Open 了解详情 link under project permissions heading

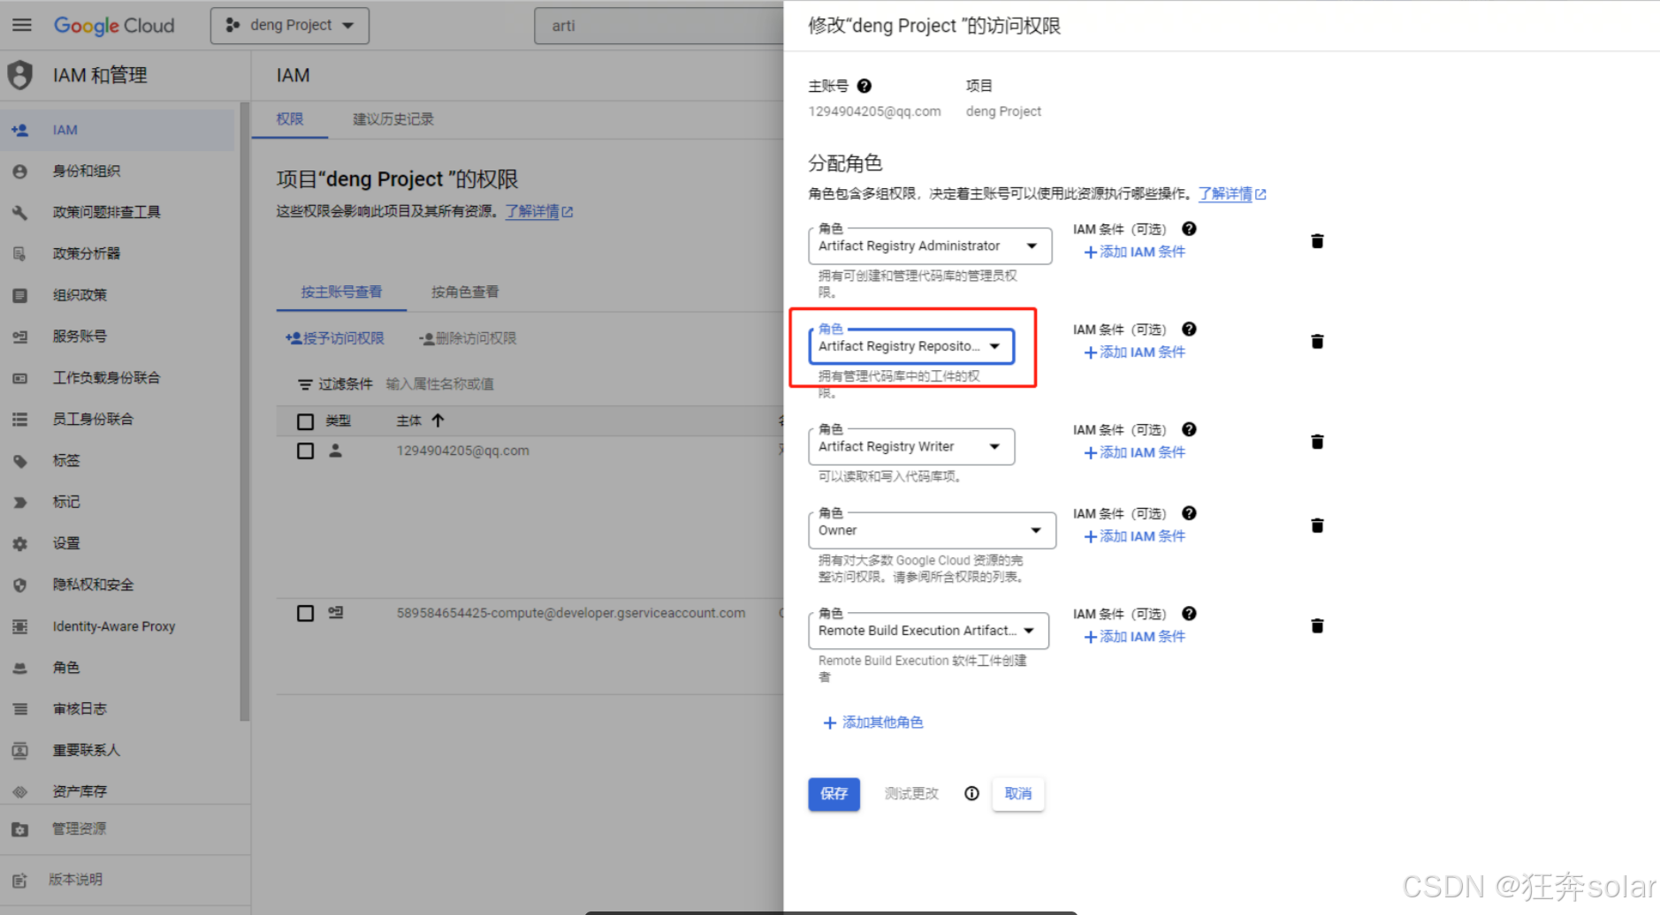click(x=539, y=211)
